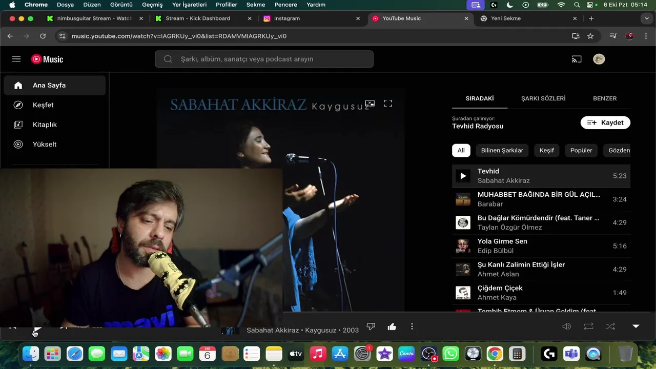Collapse the player page with the down arrow
656x369 pixels.
[636, 326]
